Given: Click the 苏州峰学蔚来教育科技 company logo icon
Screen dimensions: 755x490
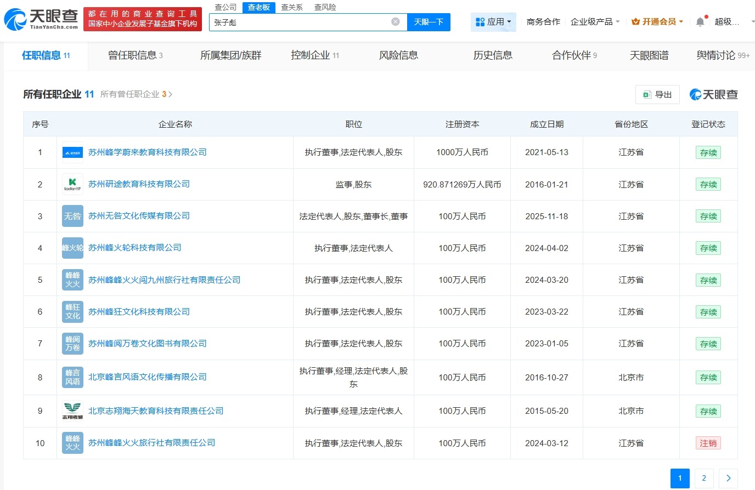Looking at the screenshot, I should (x=72, y=152).
